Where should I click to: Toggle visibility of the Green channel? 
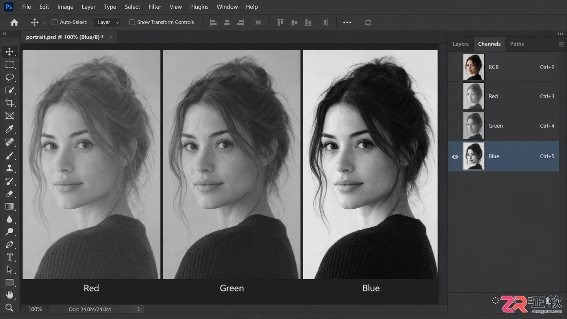tap(455, 126)
